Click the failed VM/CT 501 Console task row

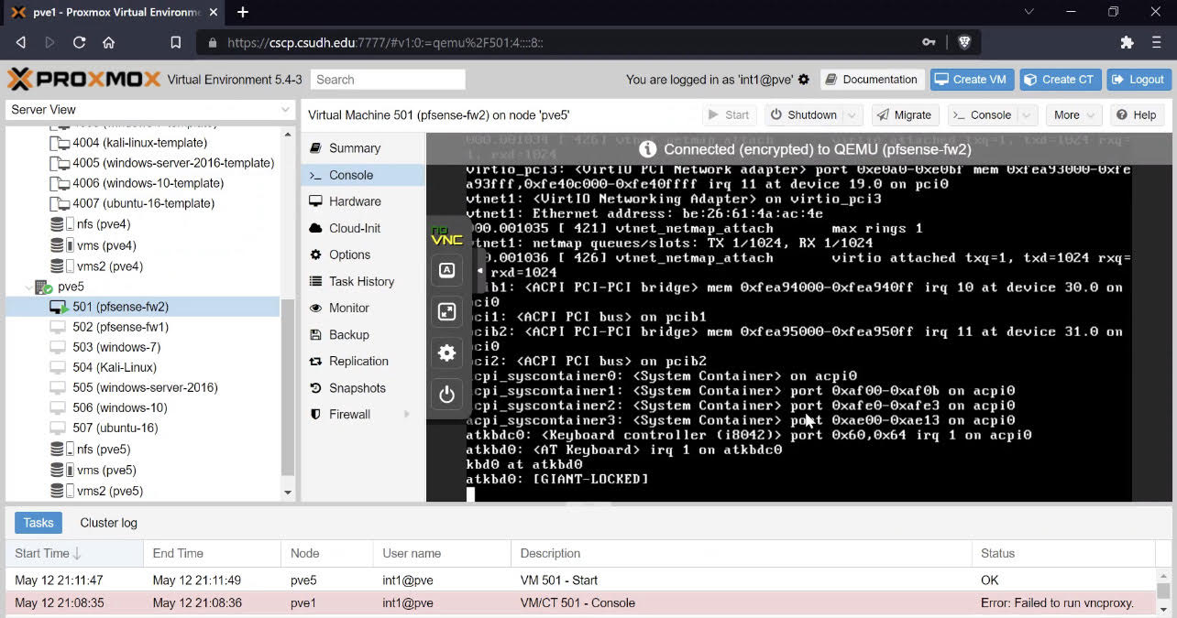click(580, 602)
